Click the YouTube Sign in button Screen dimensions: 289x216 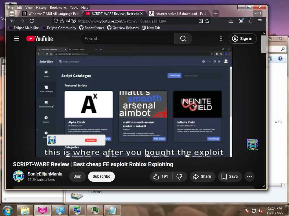pos(242,39)
